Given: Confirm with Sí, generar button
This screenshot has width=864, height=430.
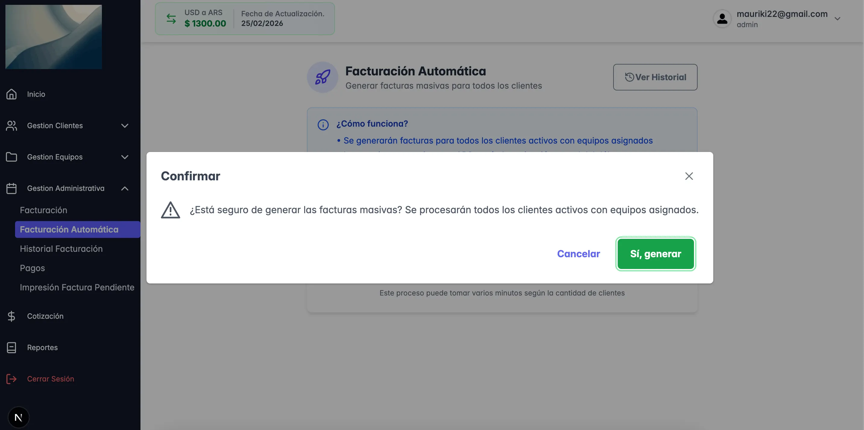Looking at the screenshot, I should tap(655, 254).
